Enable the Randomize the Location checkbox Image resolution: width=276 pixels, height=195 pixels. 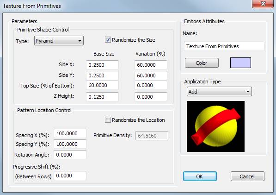click(108, 120)
